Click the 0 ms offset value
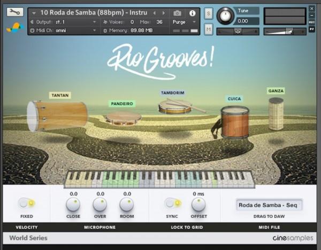Screen dimensions: 321x250 click(x=198, y=194)
